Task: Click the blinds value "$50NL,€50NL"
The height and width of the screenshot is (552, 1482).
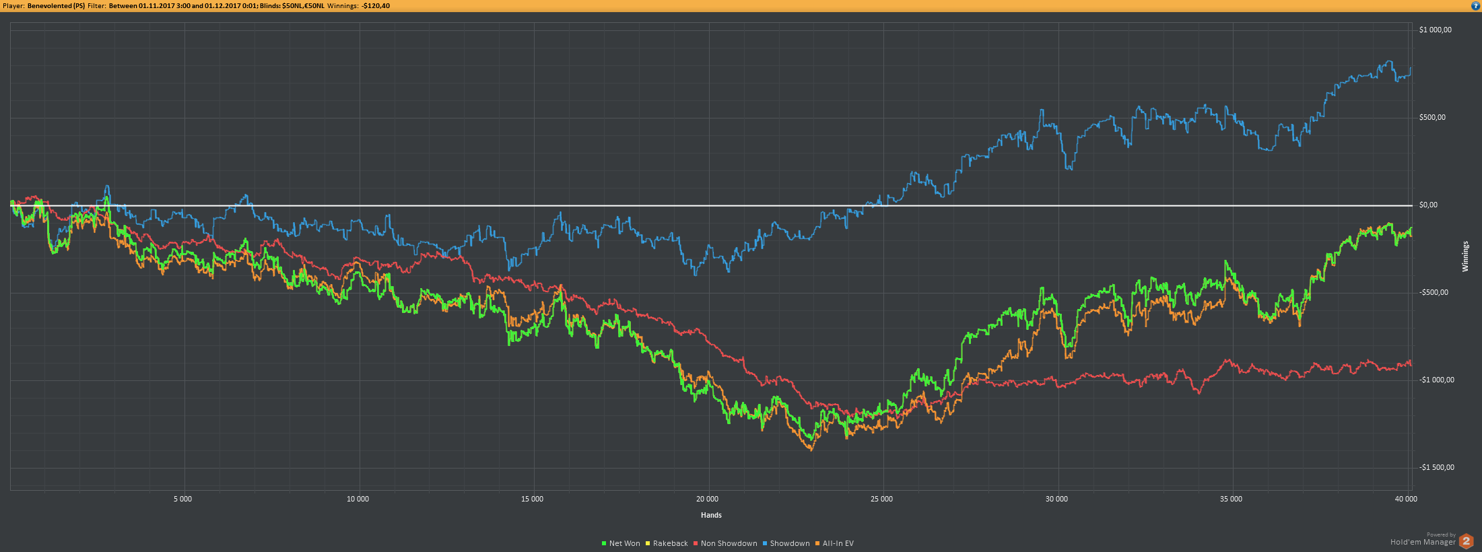Action: (x=303, y=5)
